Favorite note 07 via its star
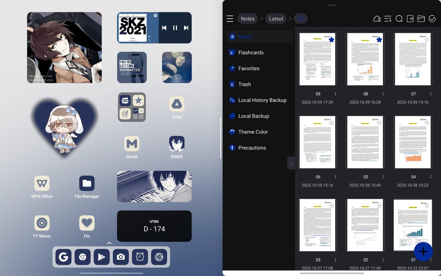 (427, 40)
